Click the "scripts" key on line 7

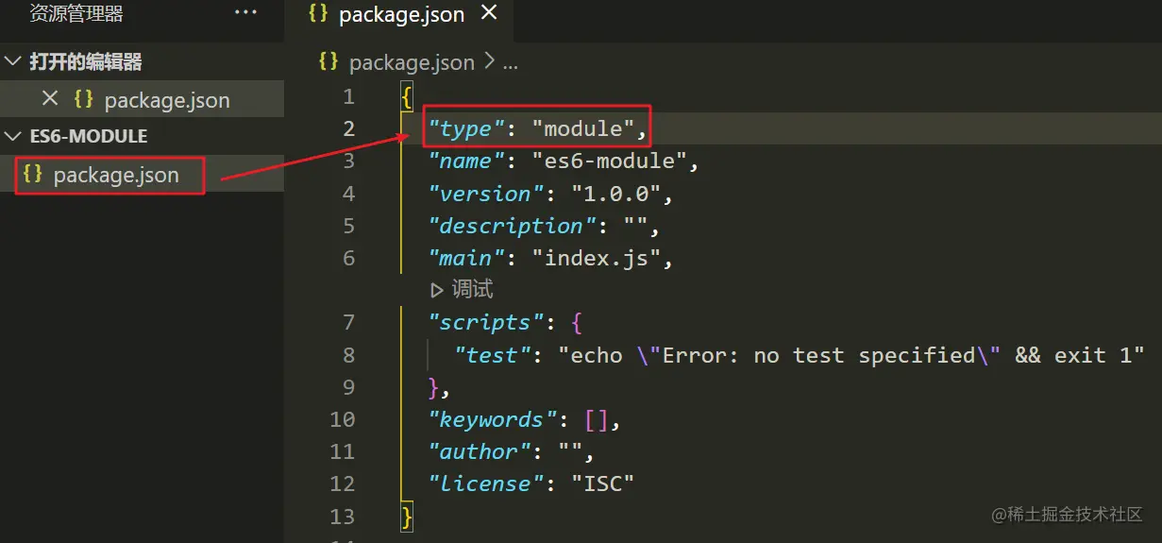pyautogui.click(x=486, y=322)
